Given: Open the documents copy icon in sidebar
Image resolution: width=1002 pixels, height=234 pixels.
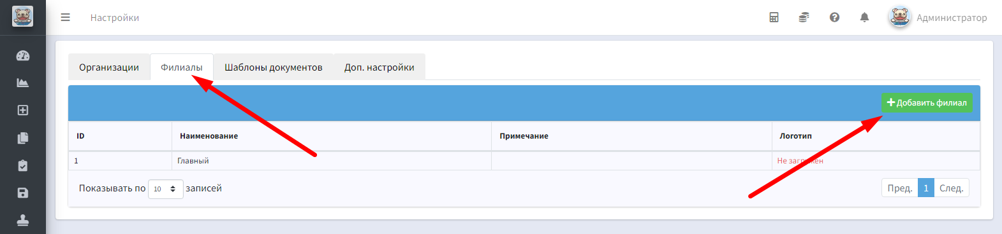Looking at the screenshot, I should click(x=23, y=138).
